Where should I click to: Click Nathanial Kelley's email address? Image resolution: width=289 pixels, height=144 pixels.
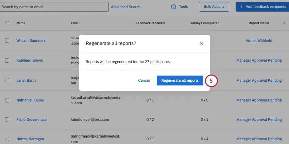coord(96,100)
